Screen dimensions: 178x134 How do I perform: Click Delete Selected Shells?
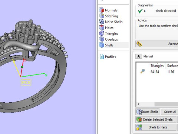[156, 119]
